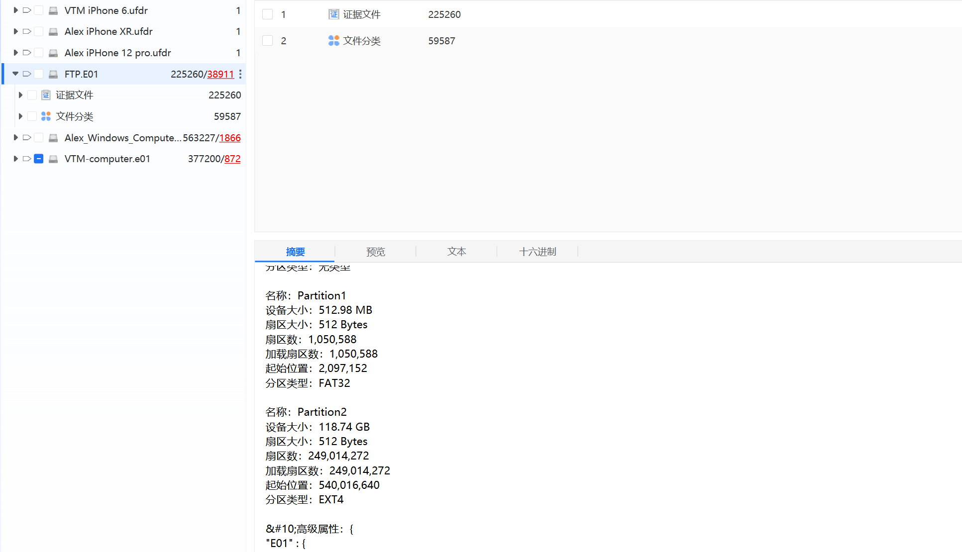Expand the VTM iPhone 6.ufdr node
This screenshot has width=962, height=552.
(x=15, y=10)
